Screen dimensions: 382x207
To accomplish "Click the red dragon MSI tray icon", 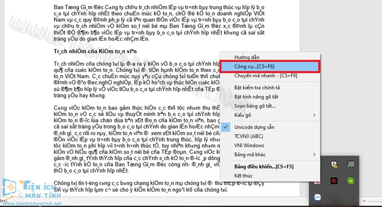I will (334, 181).
